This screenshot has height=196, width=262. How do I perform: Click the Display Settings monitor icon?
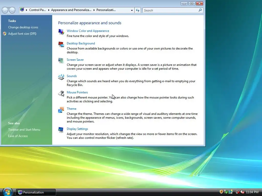tap(61, 130)
